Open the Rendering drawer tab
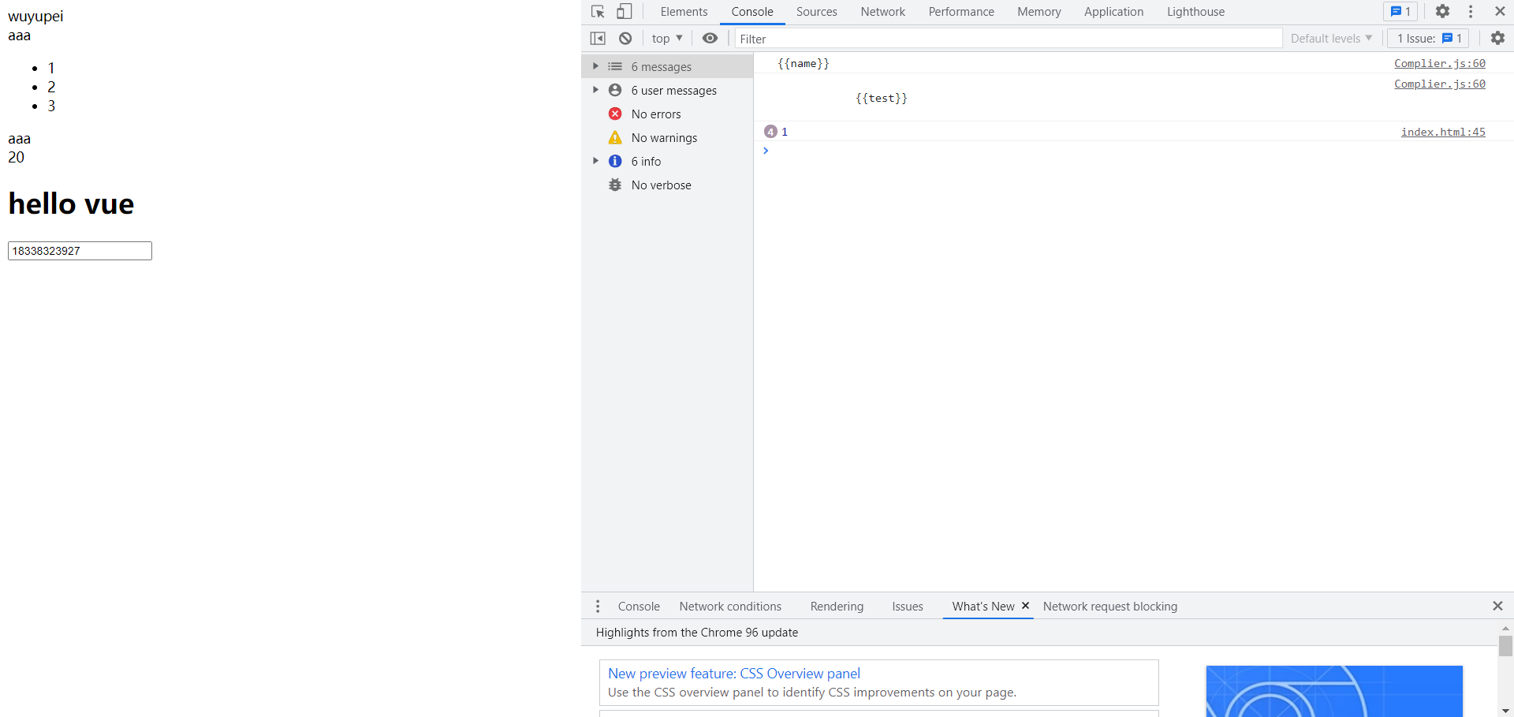 [837, 607]
